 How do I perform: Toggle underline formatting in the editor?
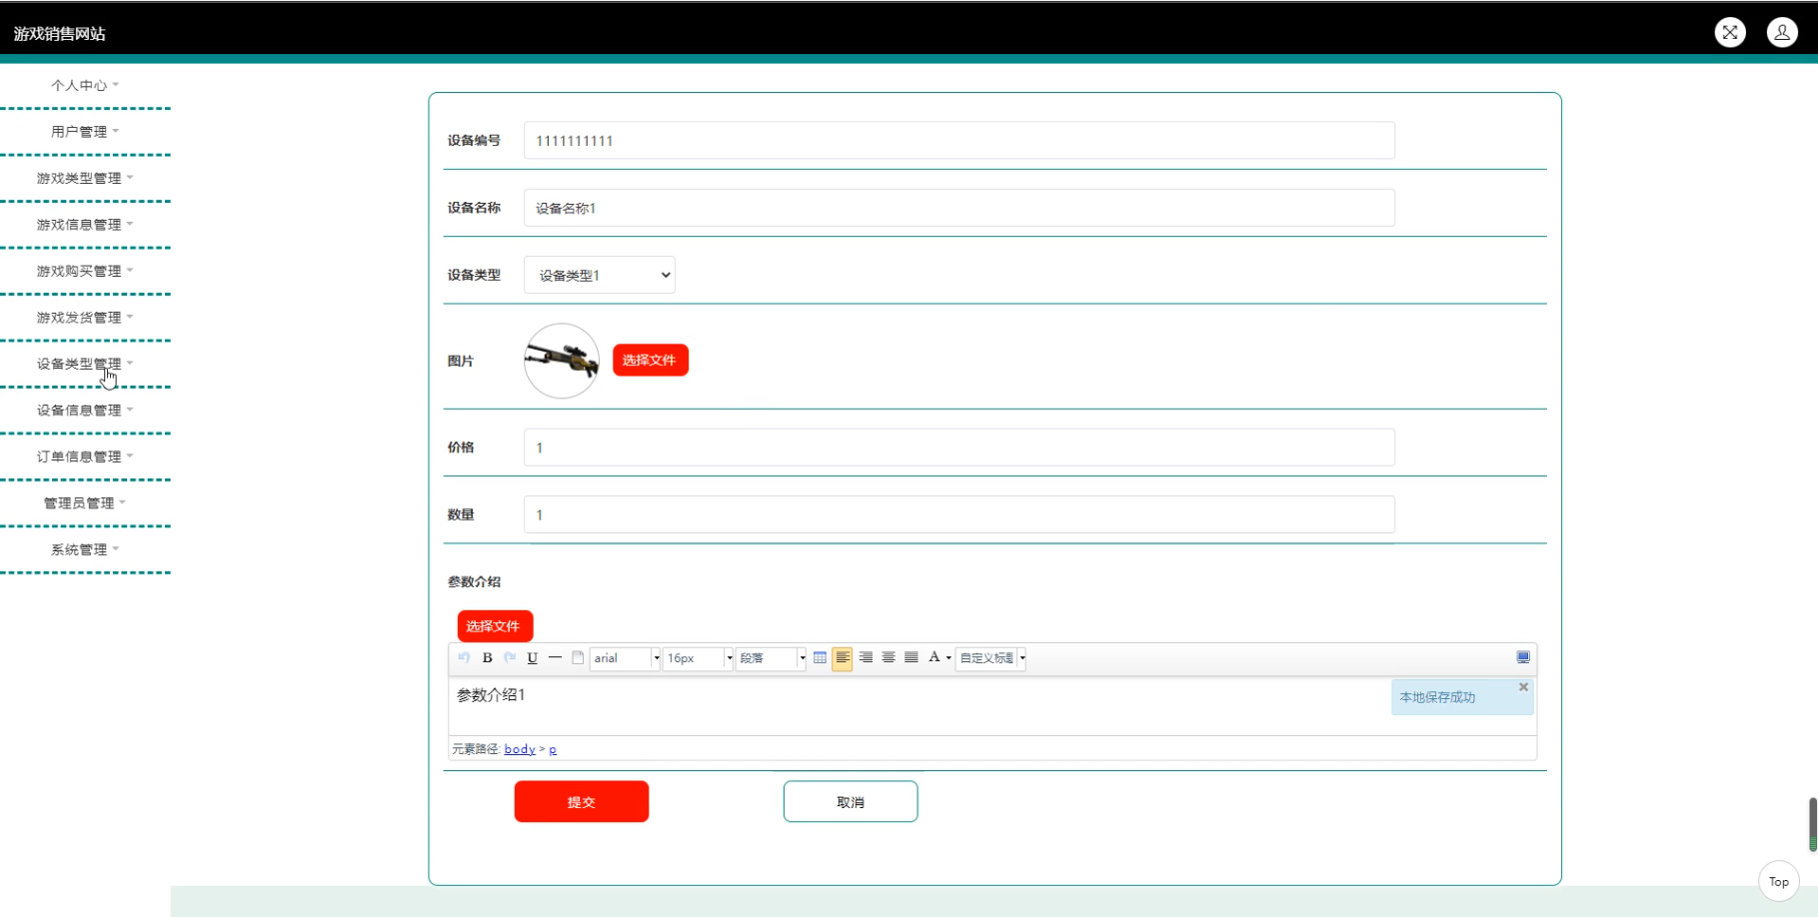click(x=533, y=657)
